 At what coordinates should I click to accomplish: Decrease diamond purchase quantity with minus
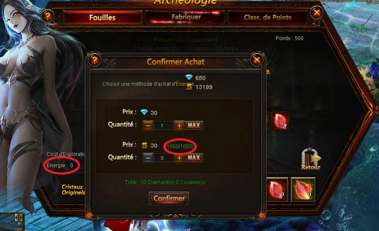click(148, 125)
